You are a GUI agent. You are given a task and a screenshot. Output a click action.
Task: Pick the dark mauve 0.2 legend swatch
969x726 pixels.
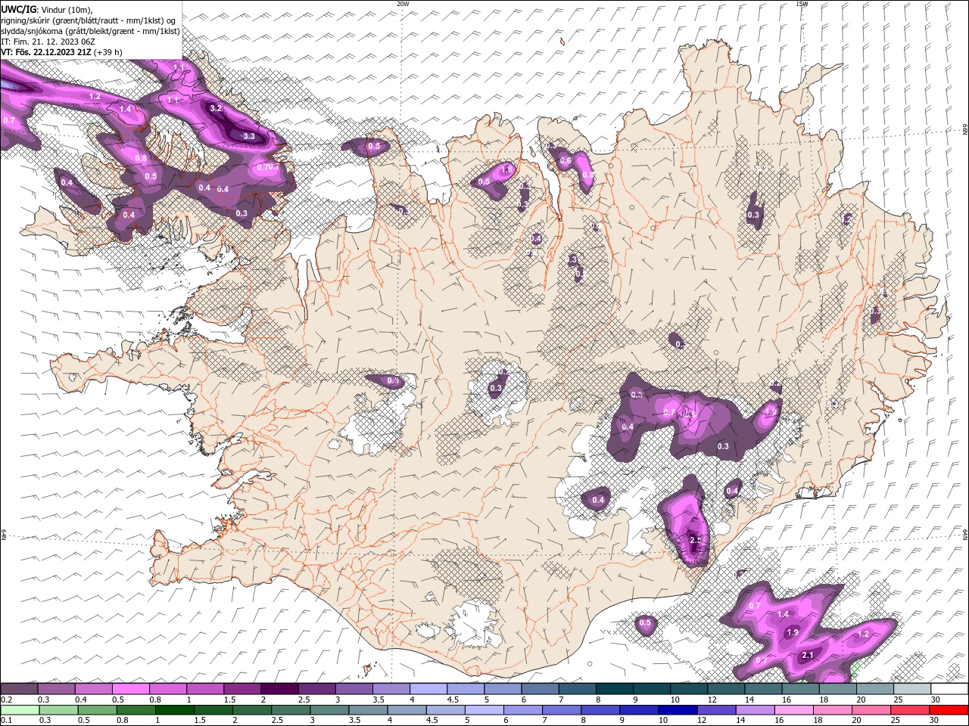(19, 689)
